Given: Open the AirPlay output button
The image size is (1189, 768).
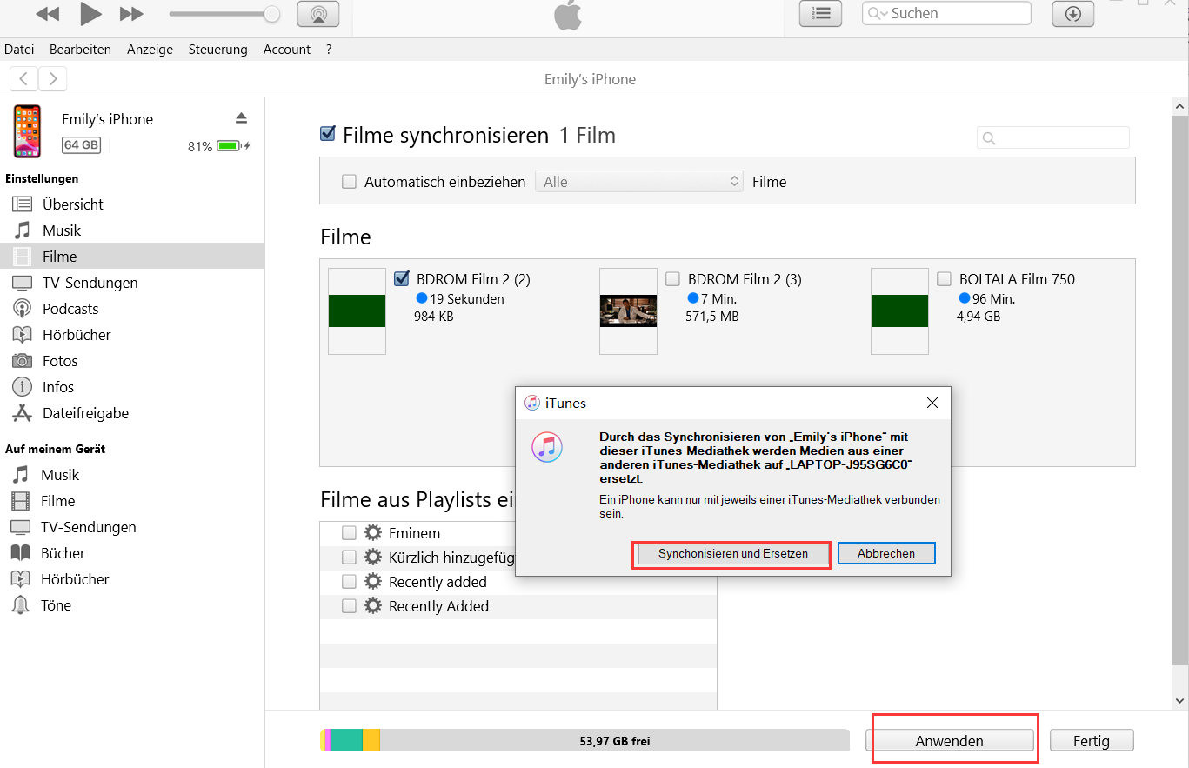Looking at the screenshot, I should [318, 14].
